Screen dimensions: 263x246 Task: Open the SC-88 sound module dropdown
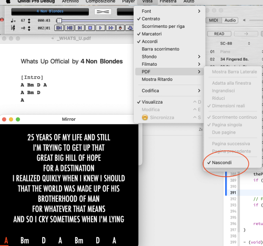click(x=235, y=43)
